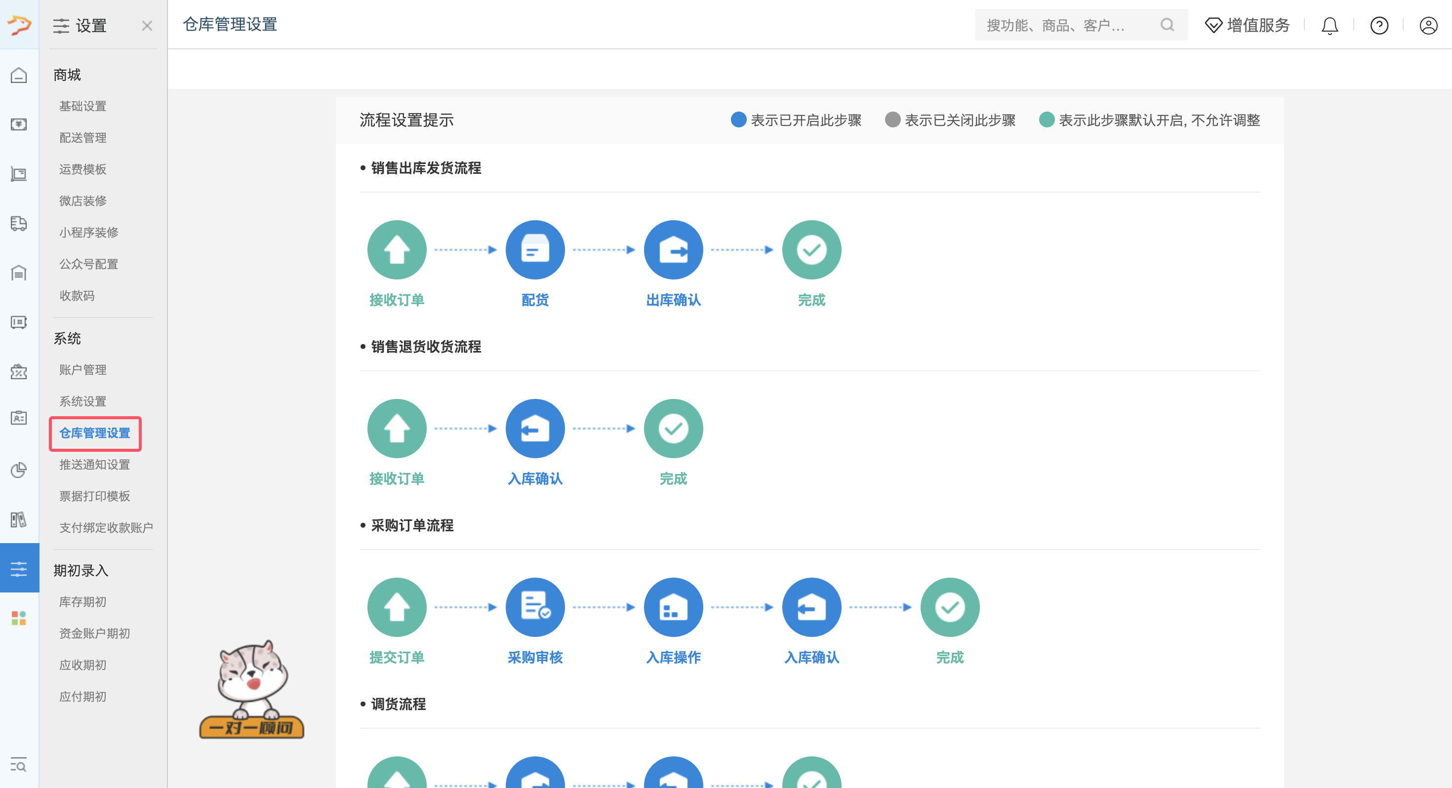
Task: Open the user account avatar icon
Action: pyautogui.click(x=1428, y=25)
